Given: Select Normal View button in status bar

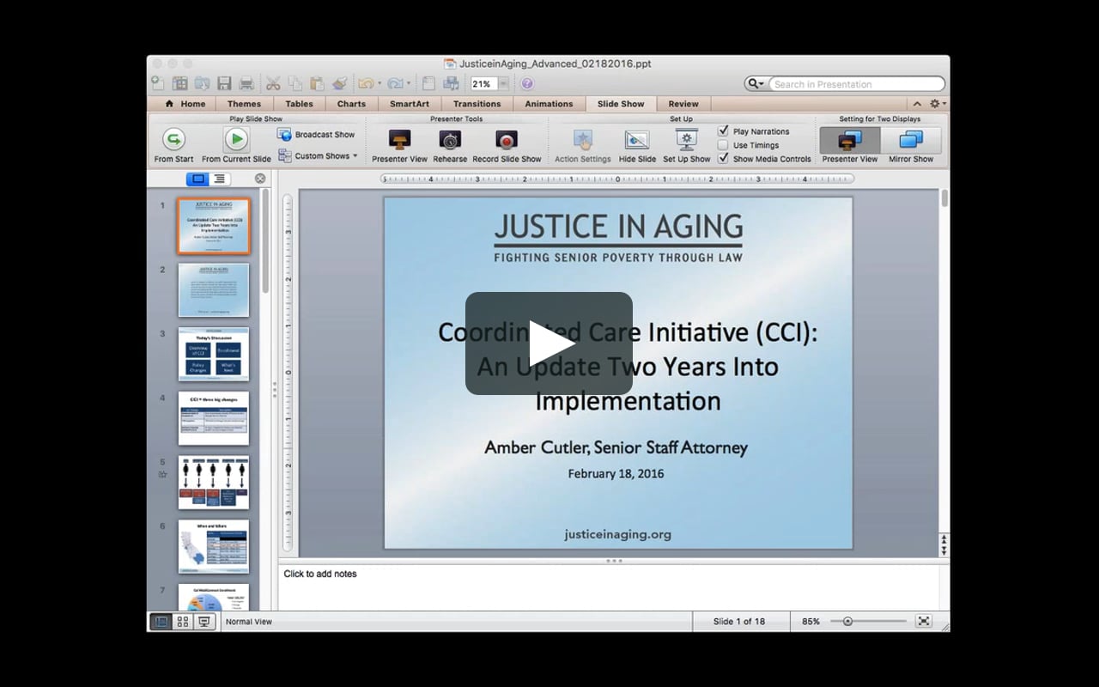Looking at the screenshot, I should coord(161,622).
